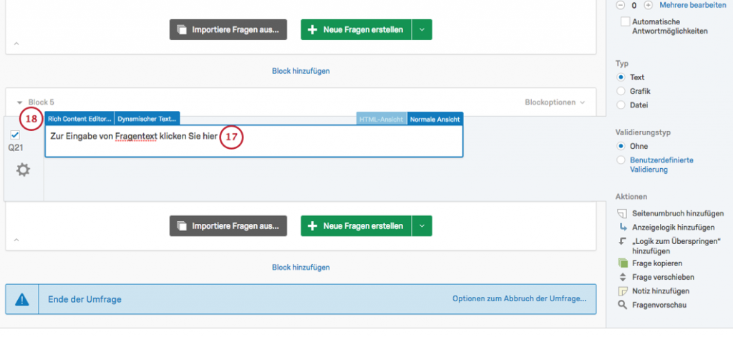Screen dimensions: 733x337
Task: Open Optionen zum Abbruch der Umfrage link
Action: tap(520, 299)
